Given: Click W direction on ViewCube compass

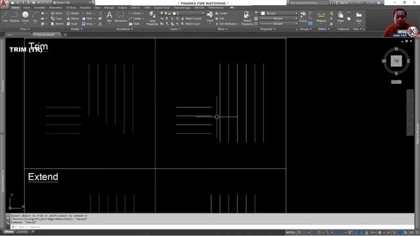Looking at the screenshot, I should [x=384, y=61].
